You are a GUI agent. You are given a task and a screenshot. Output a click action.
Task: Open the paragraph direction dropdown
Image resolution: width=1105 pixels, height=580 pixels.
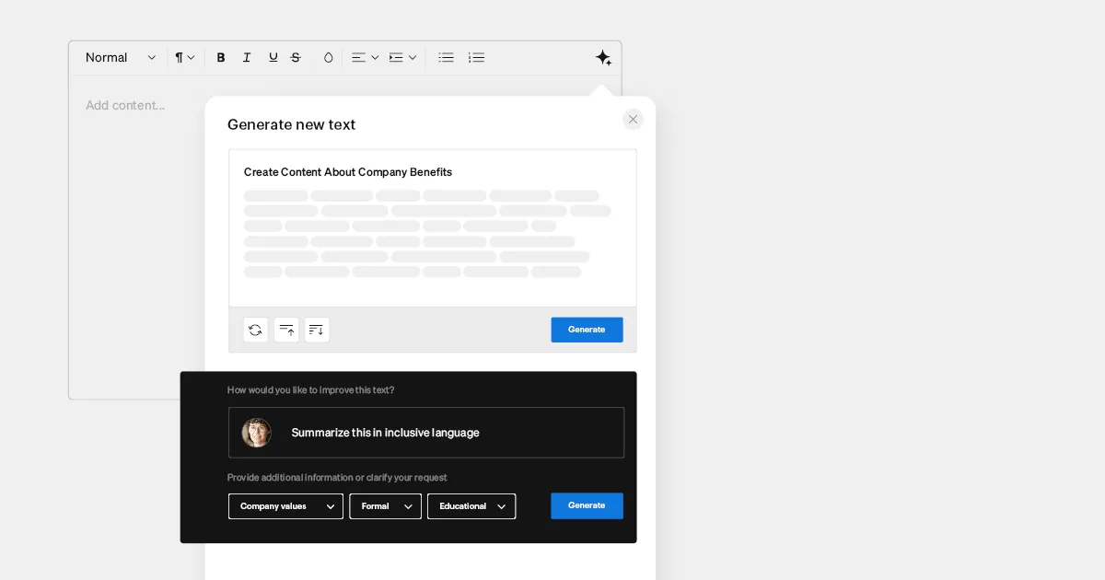coord(185,57)
